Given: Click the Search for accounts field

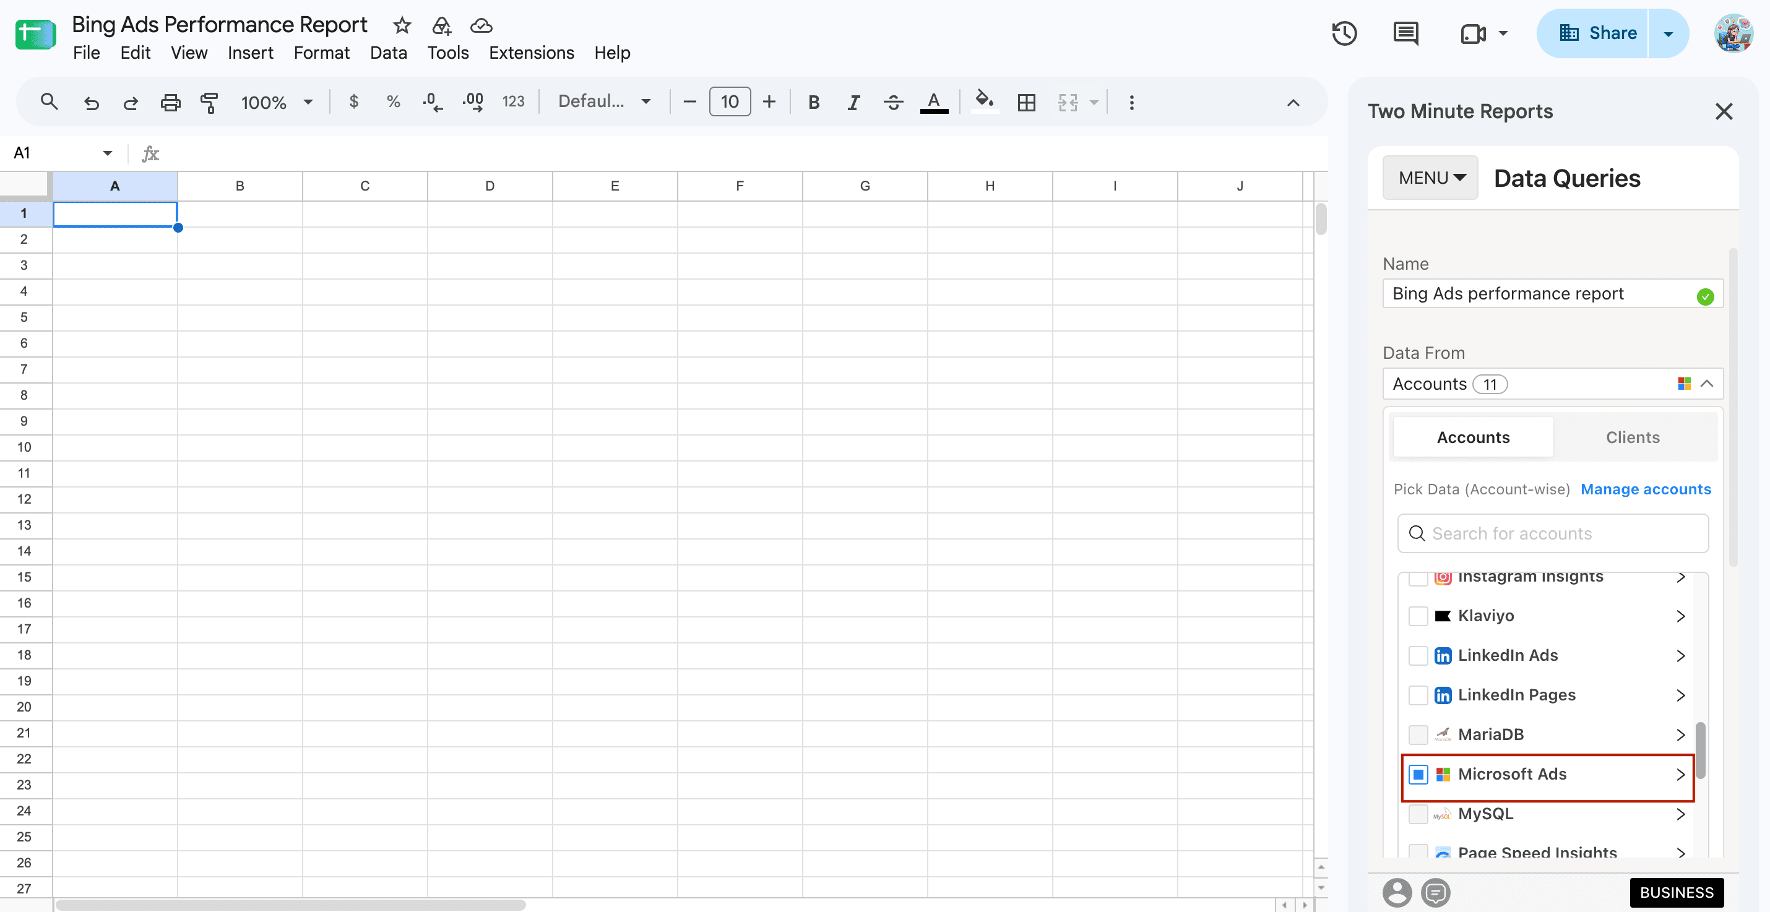Looking at the screenshot, I should coord(1553,533).
